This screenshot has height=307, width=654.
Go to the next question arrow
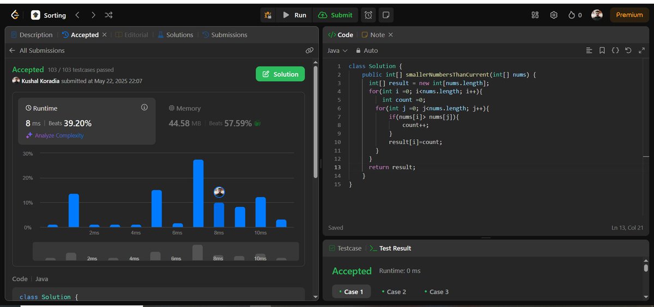(x=93, y=15)
